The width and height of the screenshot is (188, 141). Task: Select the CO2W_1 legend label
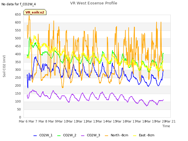coord(46,135)
